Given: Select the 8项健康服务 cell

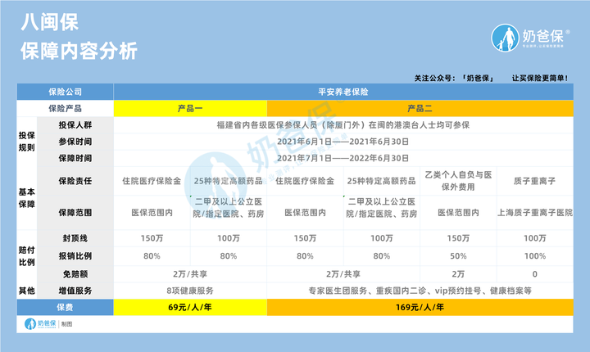Looking at the screenshot, I should tap(190, 291).
